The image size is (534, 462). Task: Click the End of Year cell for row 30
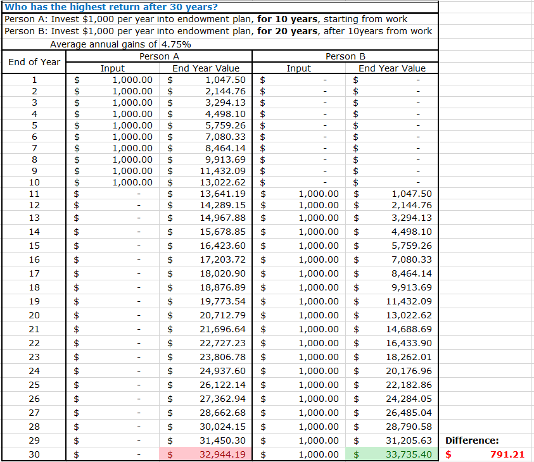pyautogui.click(x=34, y=454)
